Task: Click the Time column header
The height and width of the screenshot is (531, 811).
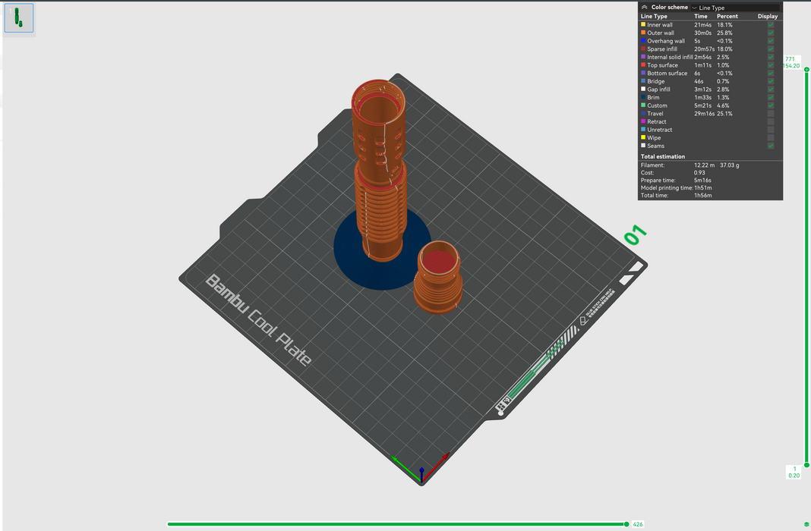Action: tap(700, 16)
